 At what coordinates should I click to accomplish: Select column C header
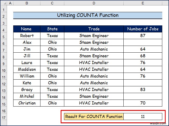[52, 3]
